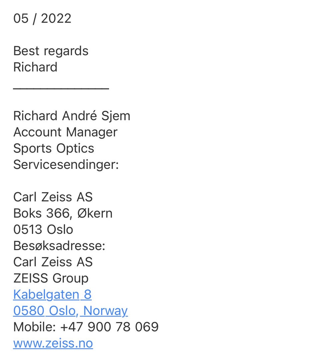Click the Besøksadresse: label
319x364 pixels.
tap(59, 246)
